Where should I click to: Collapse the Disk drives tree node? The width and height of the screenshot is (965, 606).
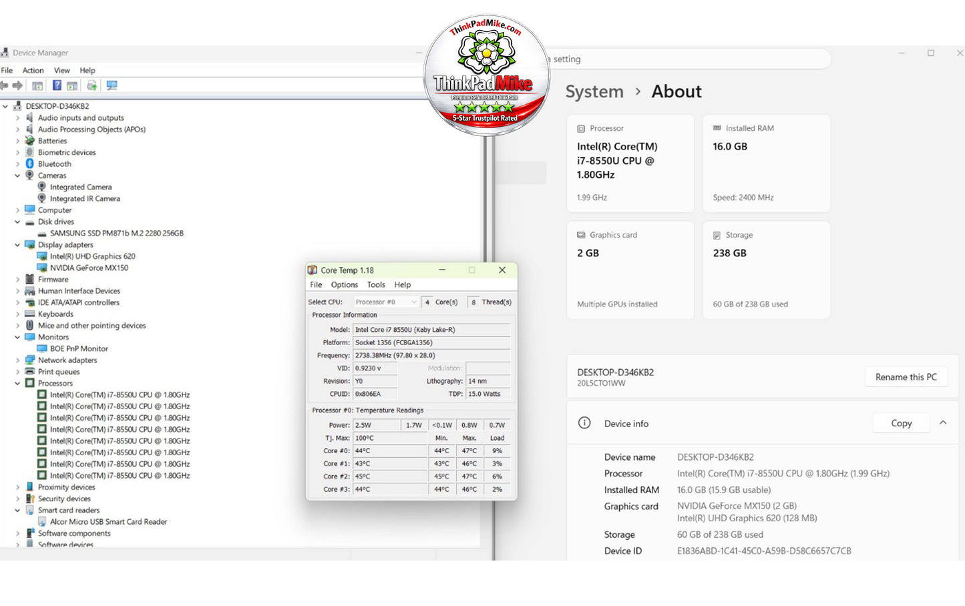click(18, 222)
